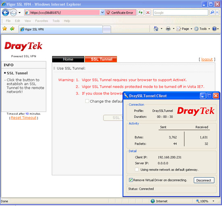Click the partially hidden SSL Tunnel button
The image size is (222, 206).
point(113,118)
